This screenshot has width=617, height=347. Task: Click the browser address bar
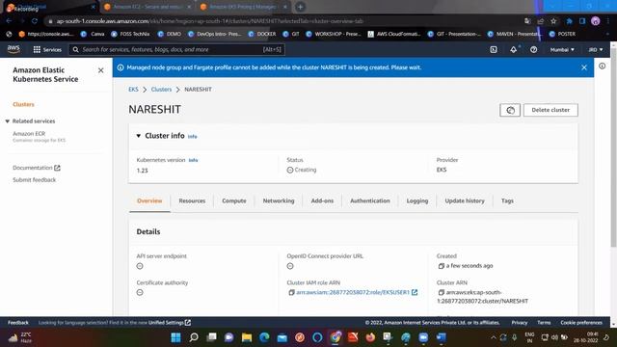(283, 21)
